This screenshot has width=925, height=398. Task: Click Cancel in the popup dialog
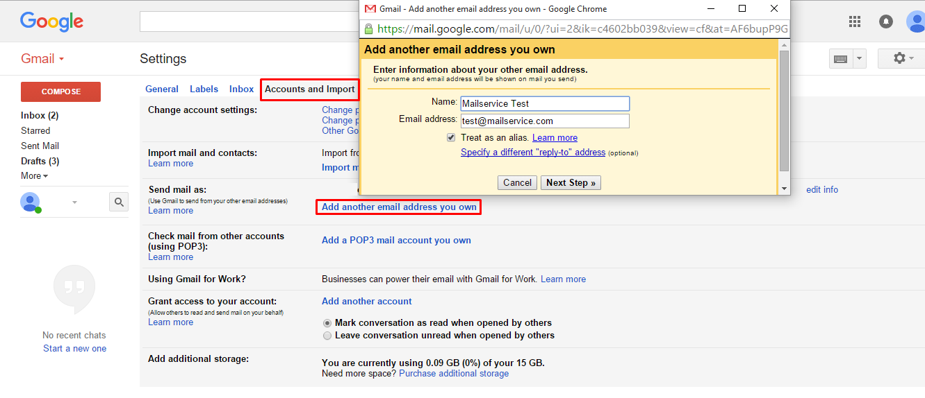(517, 182)
